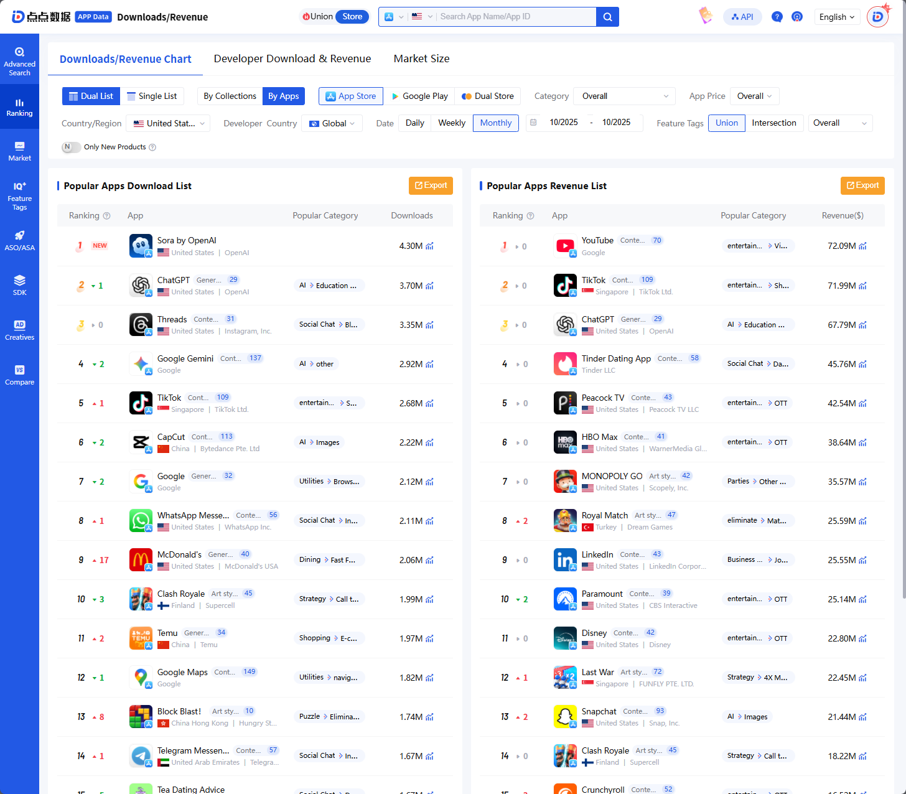Open the Tinder Dating App link

tap(616, 358)
